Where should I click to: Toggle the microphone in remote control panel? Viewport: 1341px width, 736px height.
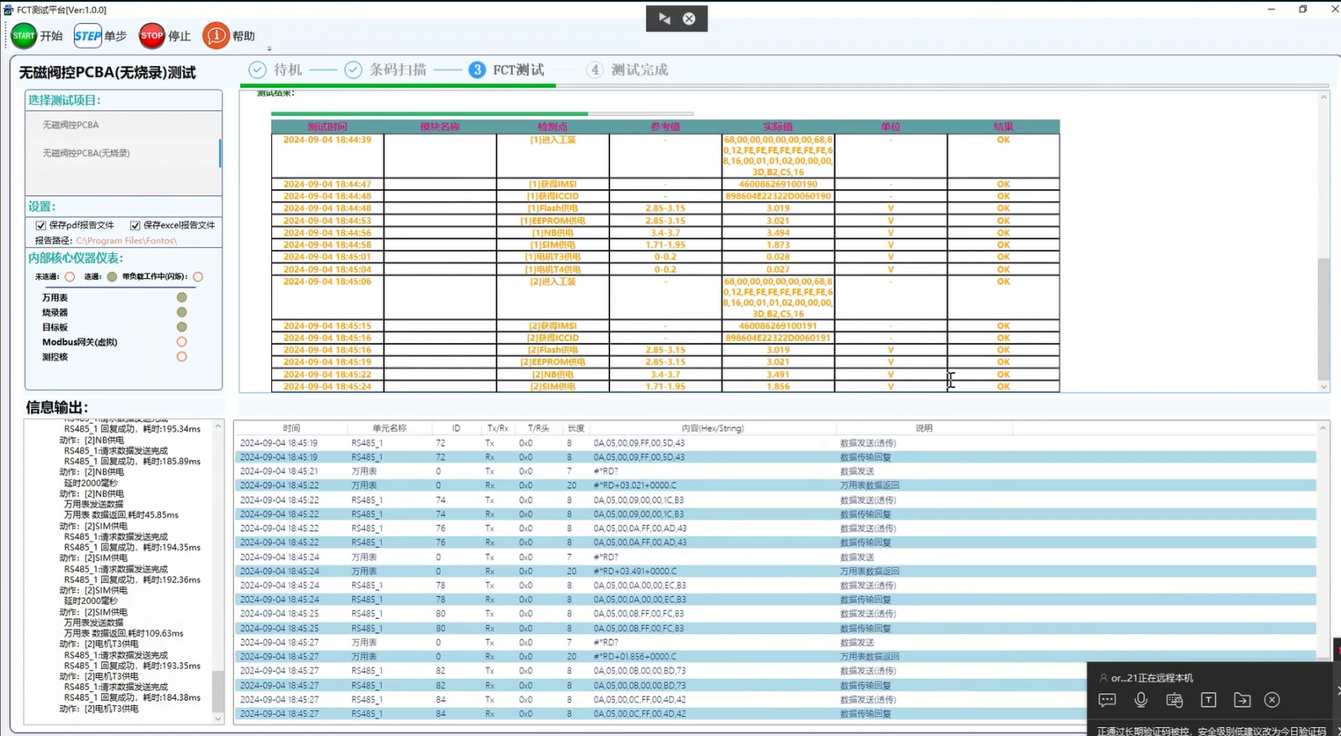coord(1140,700)
